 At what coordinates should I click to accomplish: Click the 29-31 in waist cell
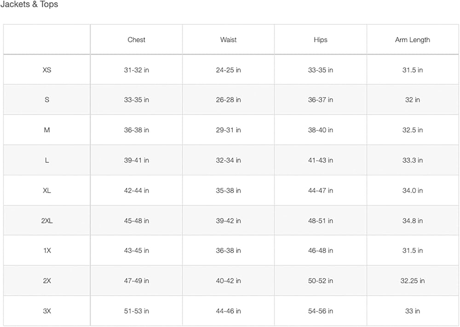coord(228,130)
